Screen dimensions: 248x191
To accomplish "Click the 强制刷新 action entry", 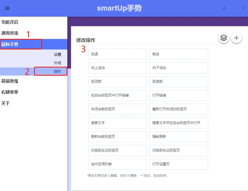I will click(179, 137).
